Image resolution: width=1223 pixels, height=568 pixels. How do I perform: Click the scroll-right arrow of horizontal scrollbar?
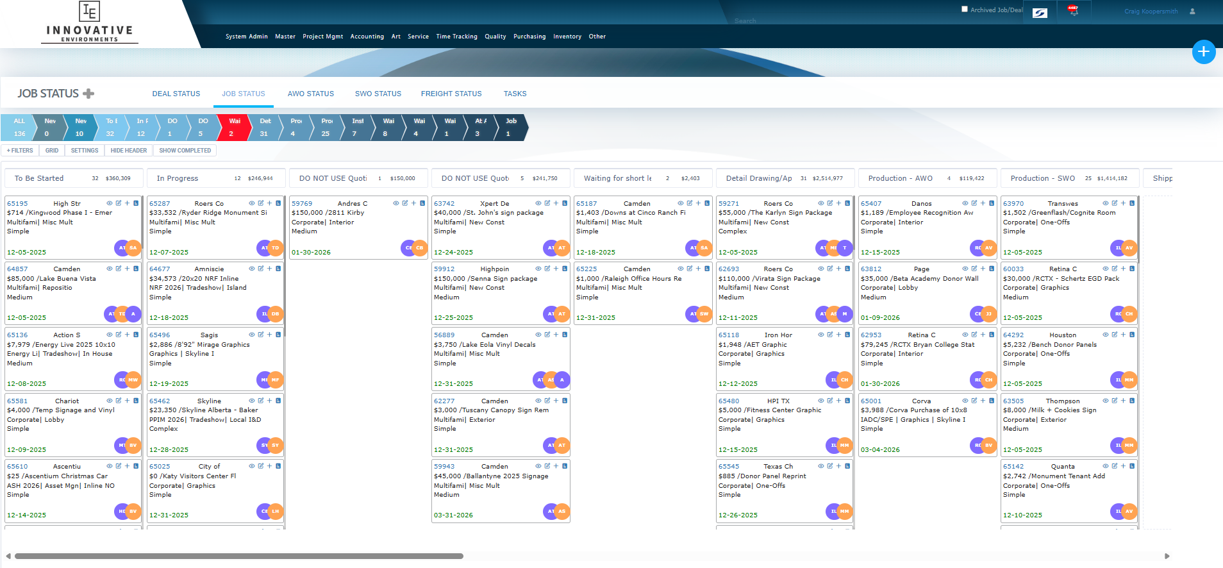[x=1167, y=556]
